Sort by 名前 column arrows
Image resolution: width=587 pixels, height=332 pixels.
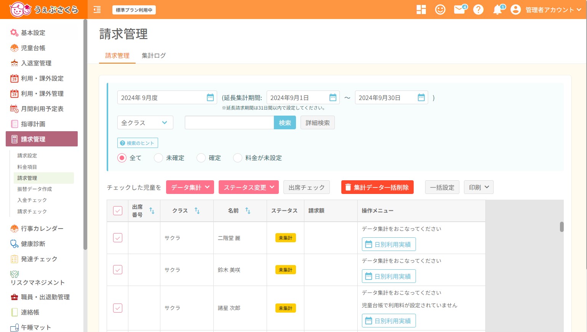pos(248,211)
